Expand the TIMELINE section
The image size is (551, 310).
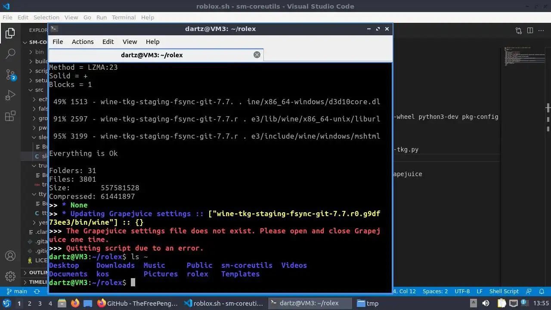click(34, 282)
